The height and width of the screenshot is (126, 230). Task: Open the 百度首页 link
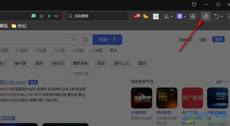click(x=186, y=40)
